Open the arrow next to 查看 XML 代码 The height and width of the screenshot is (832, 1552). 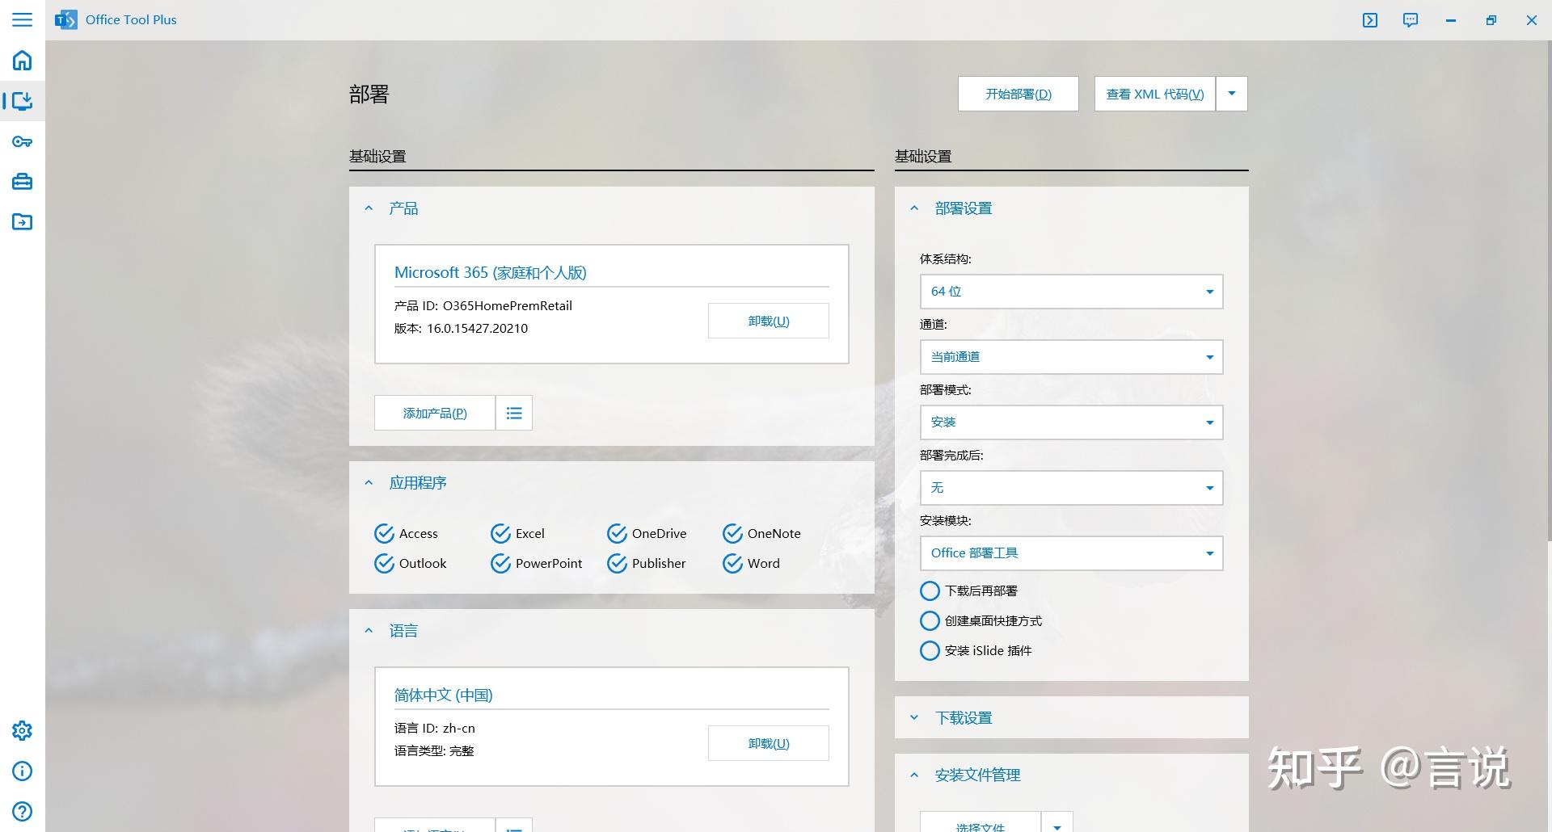1232,94
